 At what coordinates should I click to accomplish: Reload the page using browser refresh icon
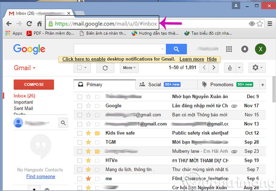click(29, 24)
